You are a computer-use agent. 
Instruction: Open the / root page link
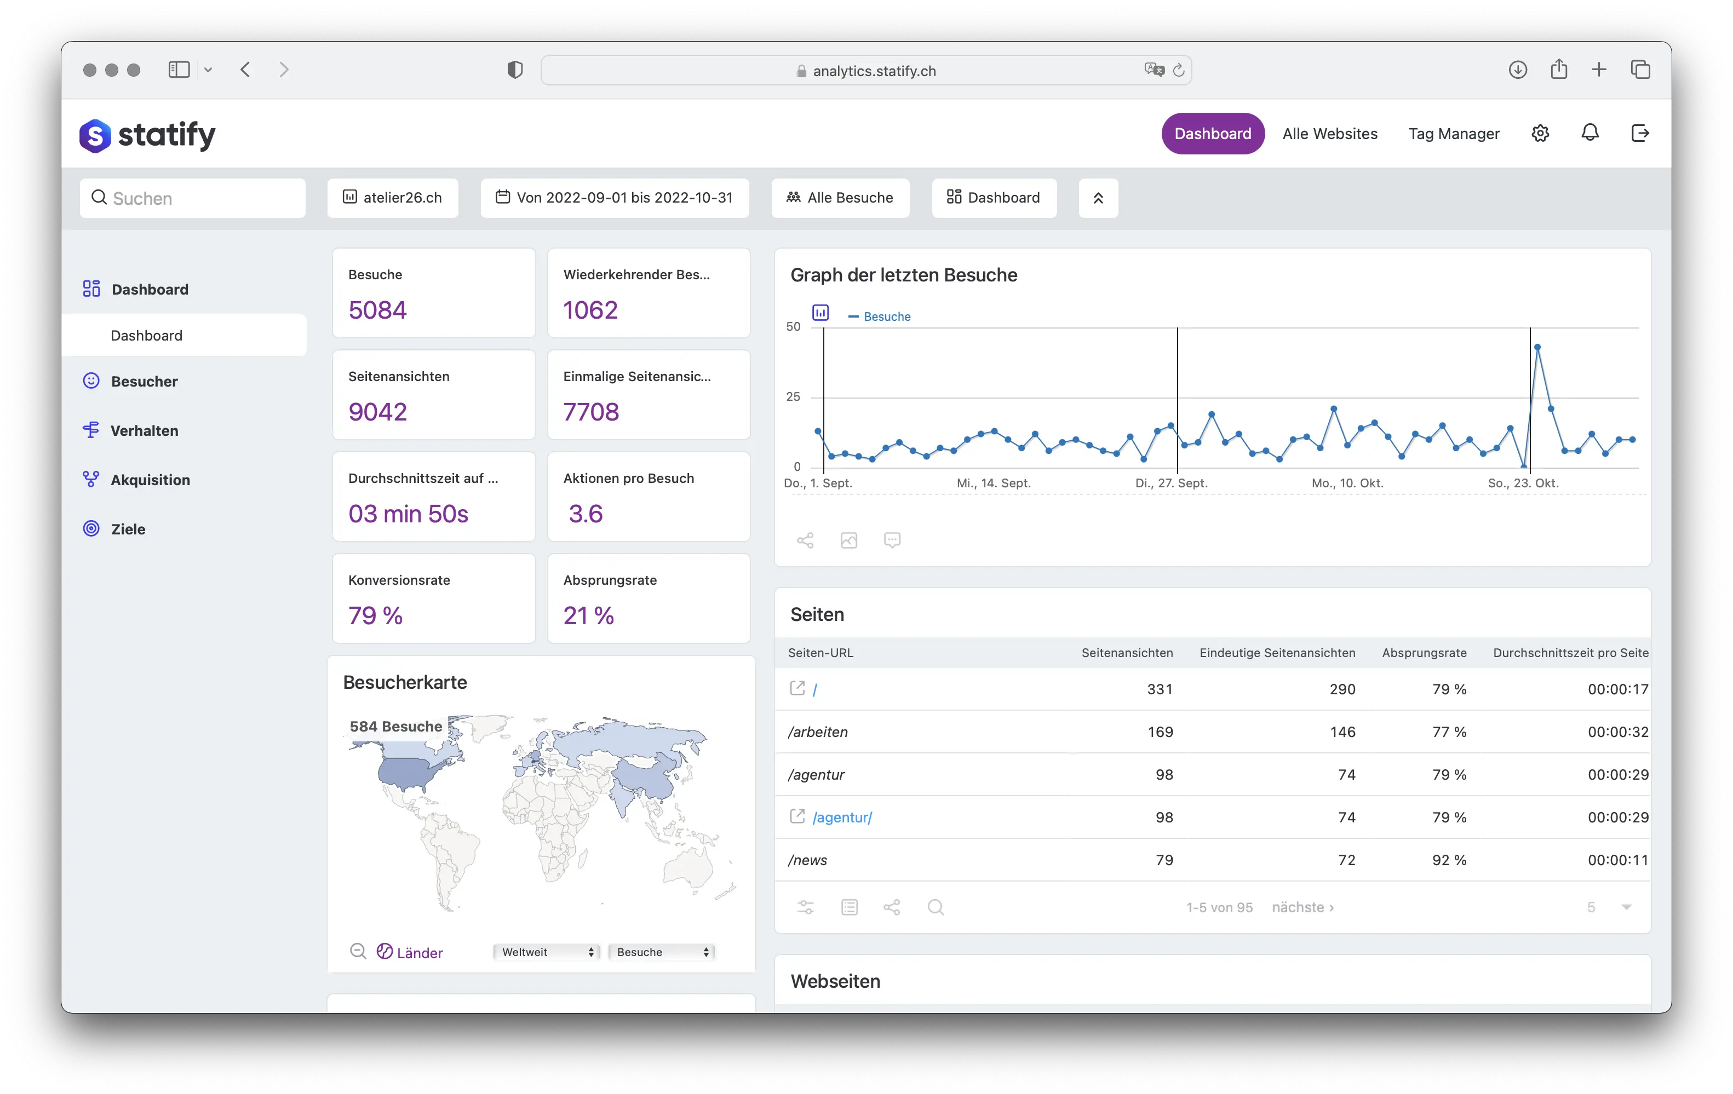click(x=814, y=689)
